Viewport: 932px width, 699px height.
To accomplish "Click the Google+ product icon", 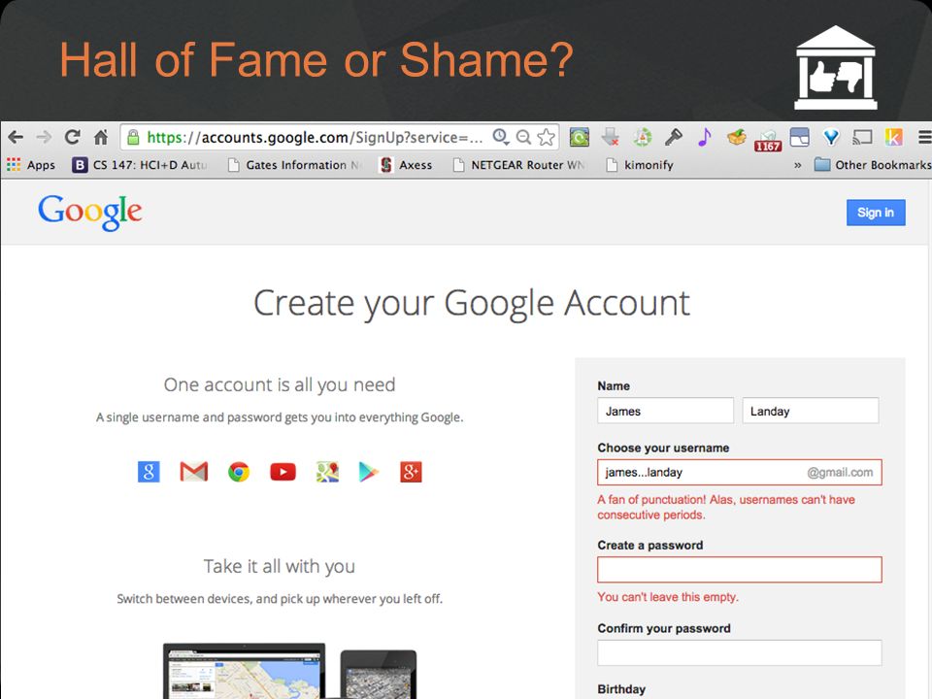I will click(411, 472).
